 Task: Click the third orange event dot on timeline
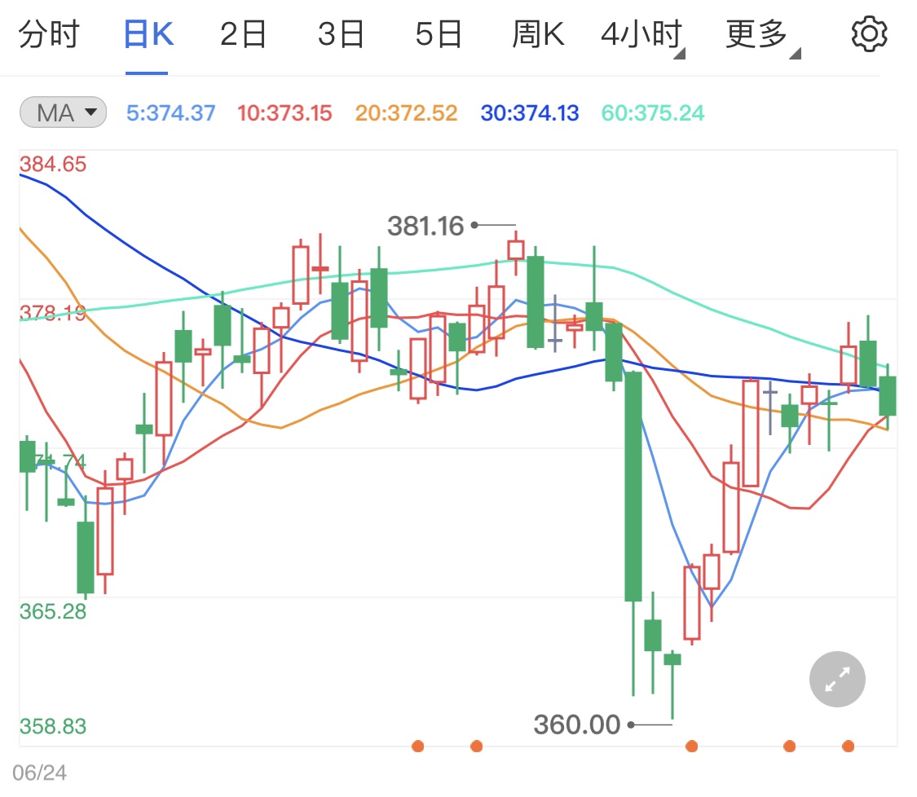[691, 746]
